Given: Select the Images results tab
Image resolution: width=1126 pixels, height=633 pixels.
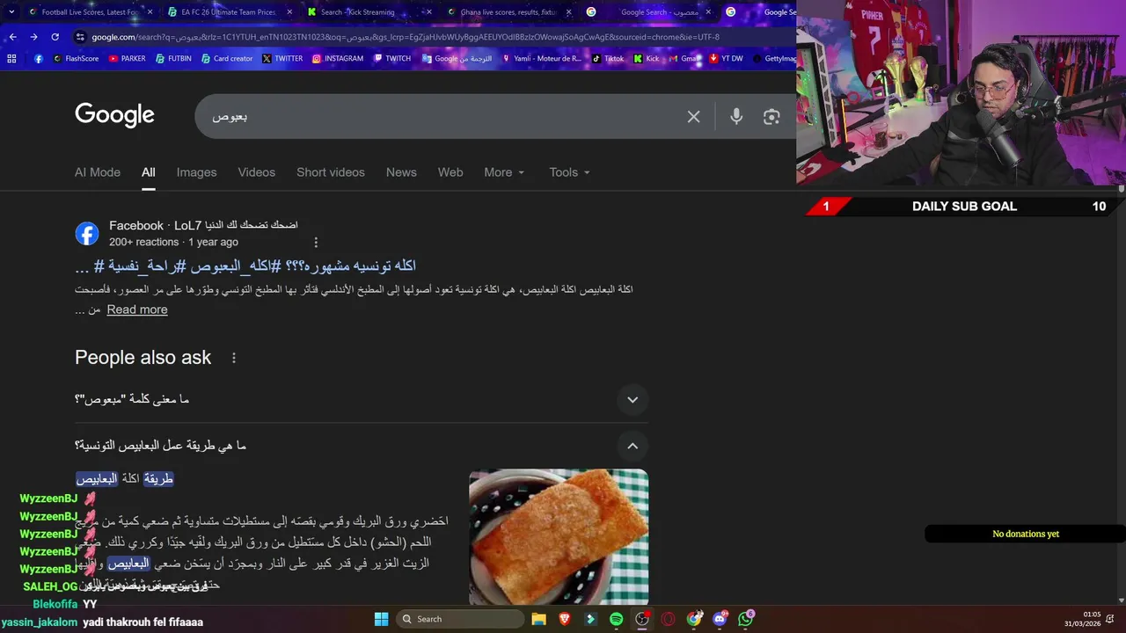Looking at the screenshot, I should click(196, 172).
